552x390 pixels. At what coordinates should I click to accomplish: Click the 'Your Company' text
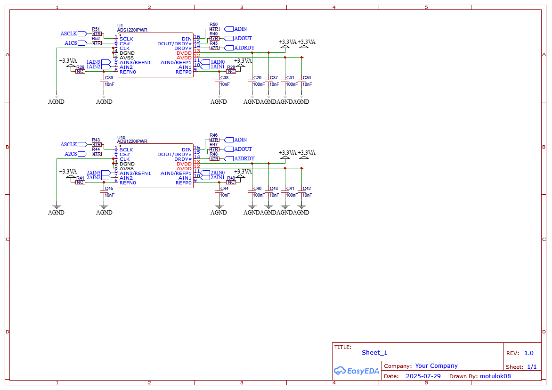pos(437,366)
